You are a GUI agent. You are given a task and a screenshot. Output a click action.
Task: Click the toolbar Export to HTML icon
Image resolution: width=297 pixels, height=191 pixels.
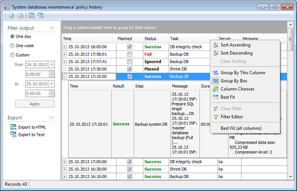point(31,15)
